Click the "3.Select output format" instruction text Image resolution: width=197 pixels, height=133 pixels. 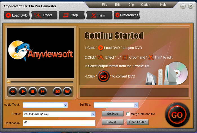tap(117, 66)
